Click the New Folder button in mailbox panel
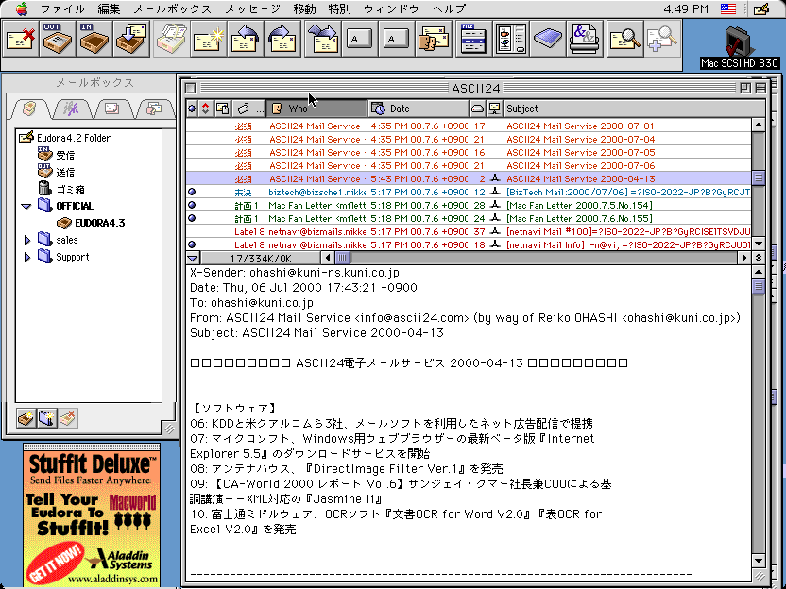Screen dimensions: 786x589 point(47,418)
